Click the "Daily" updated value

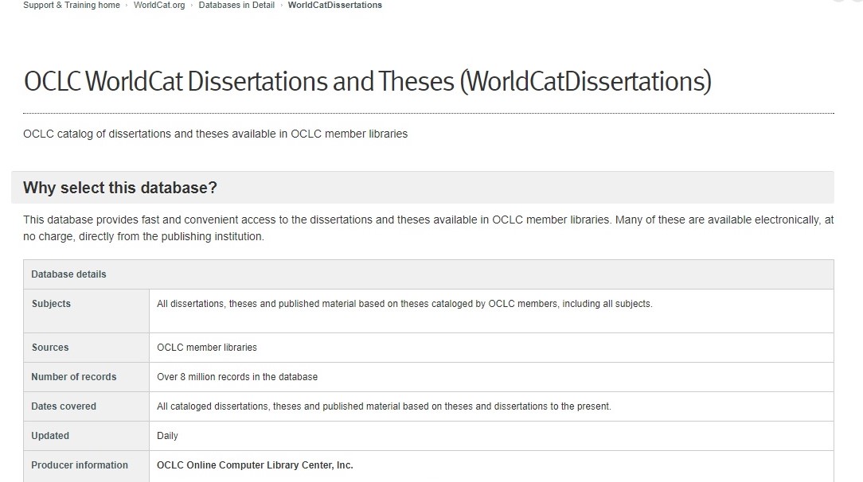(168, 436)
